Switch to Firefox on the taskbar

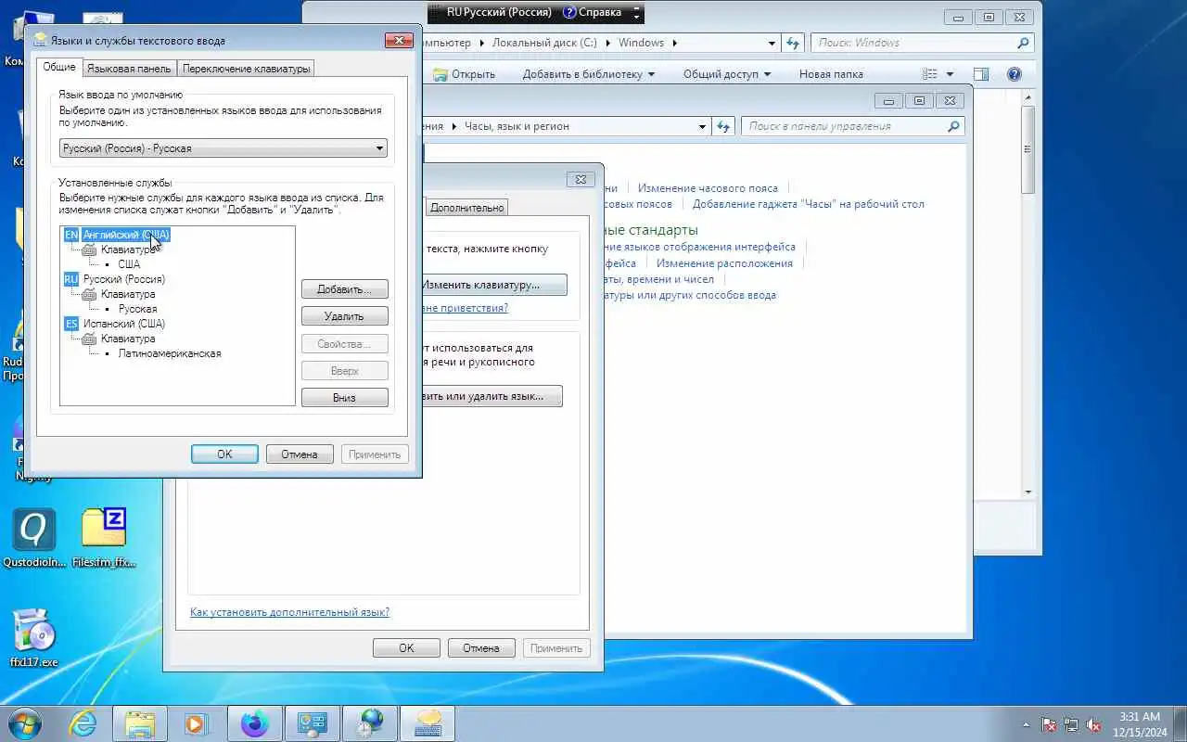coord(254,723)
